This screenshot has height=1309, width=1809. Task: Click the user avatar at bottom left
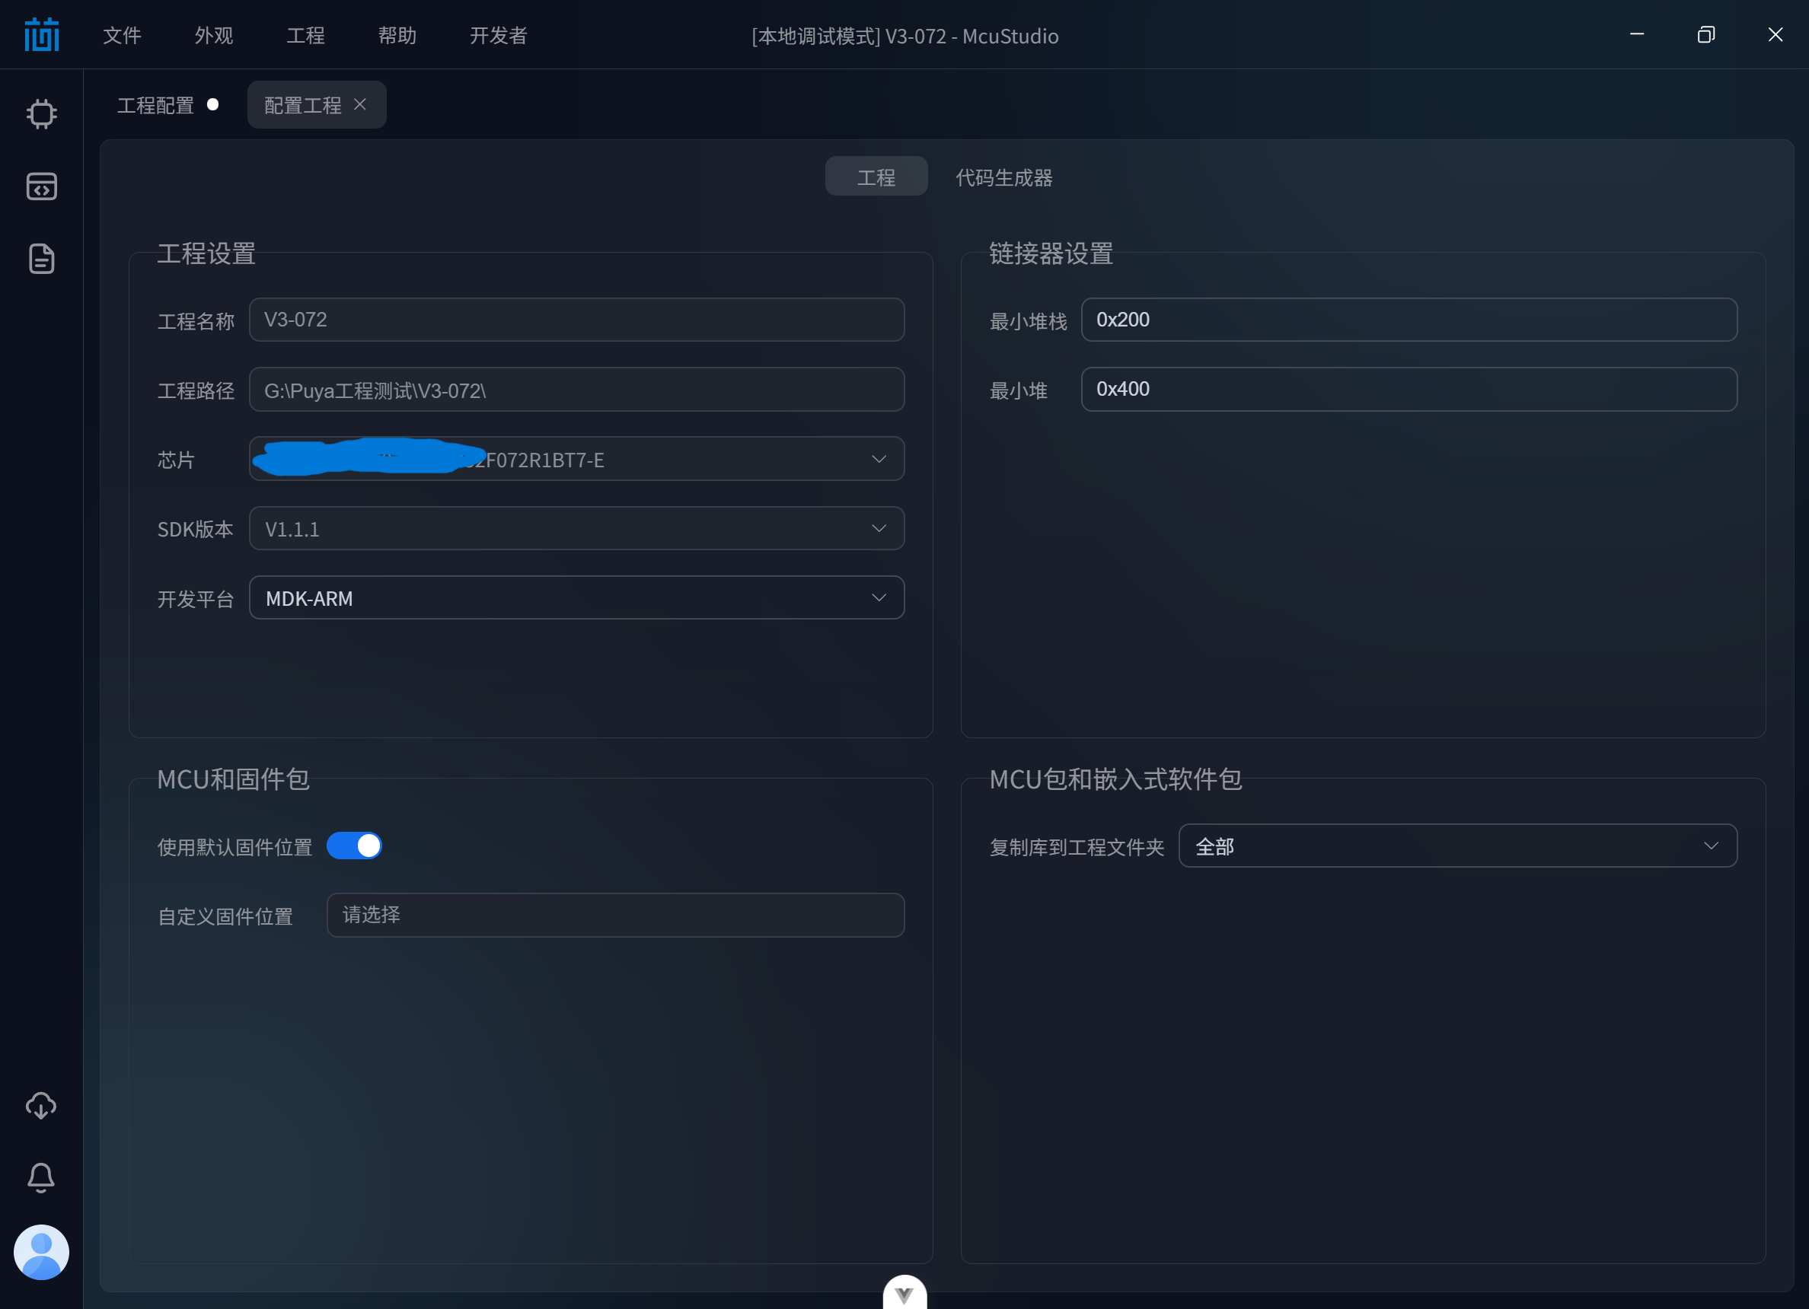click(x=41, y=1252)
